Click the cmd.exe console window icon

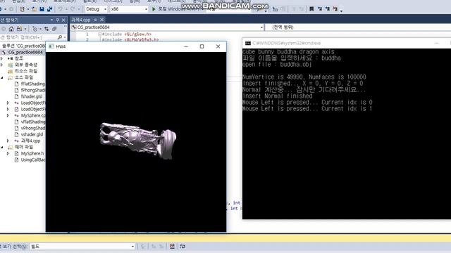click(x=247, y=43)
